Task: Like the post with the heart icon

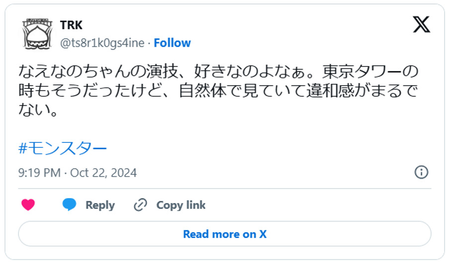Action: (28, 205)
